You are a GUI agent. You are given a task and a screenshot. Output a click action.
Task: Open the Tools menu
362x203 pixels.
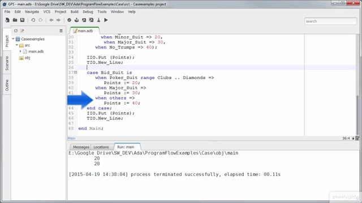(102, 11)
